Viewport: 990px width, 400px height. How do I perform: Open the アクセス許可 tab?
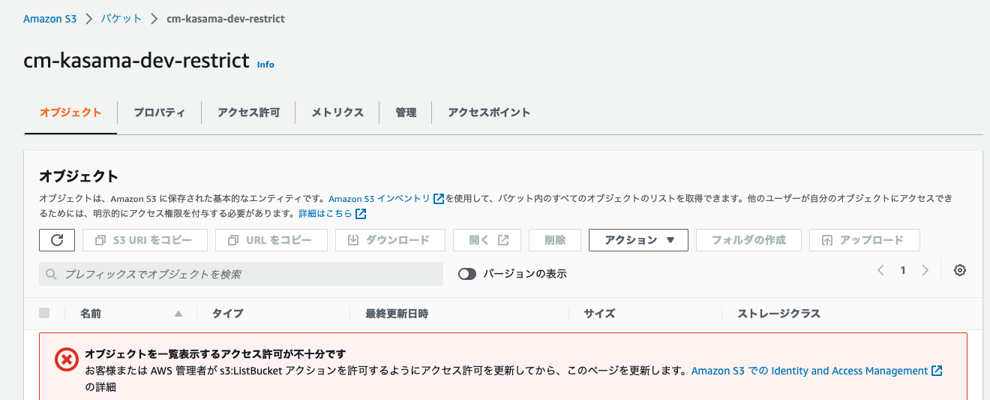248,113
